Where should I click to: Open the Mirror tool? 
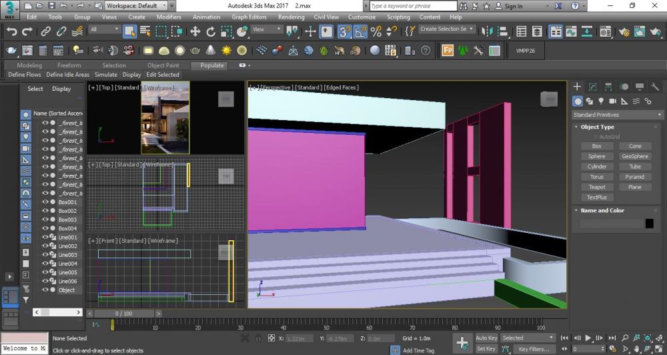click(488, 31)
